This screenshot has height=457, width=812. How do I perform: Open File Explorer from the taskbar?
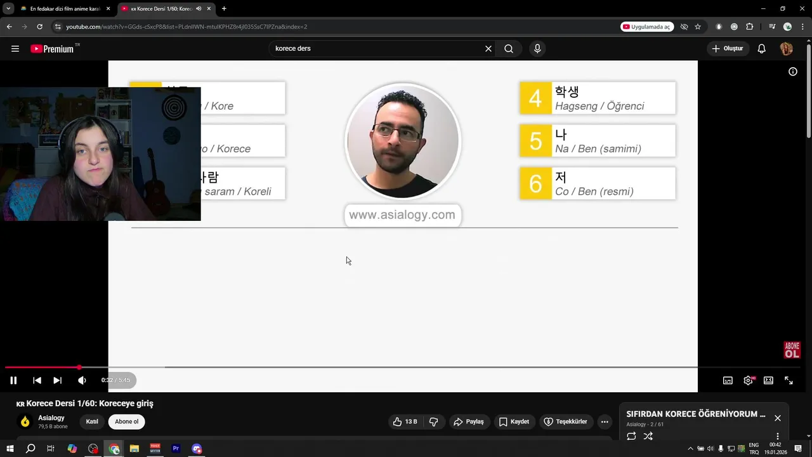pos(134,449)
